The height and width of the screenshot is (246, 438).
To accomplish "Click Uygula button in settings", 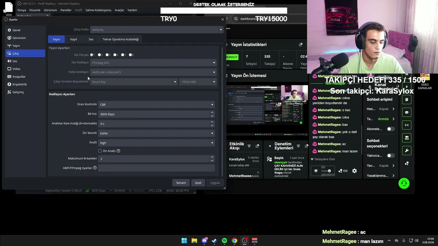I will point(215,183).
